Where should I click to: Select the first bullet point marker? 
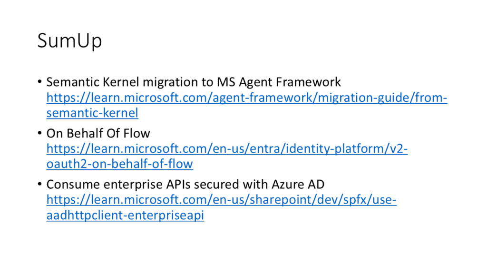(x=40, y=82)
